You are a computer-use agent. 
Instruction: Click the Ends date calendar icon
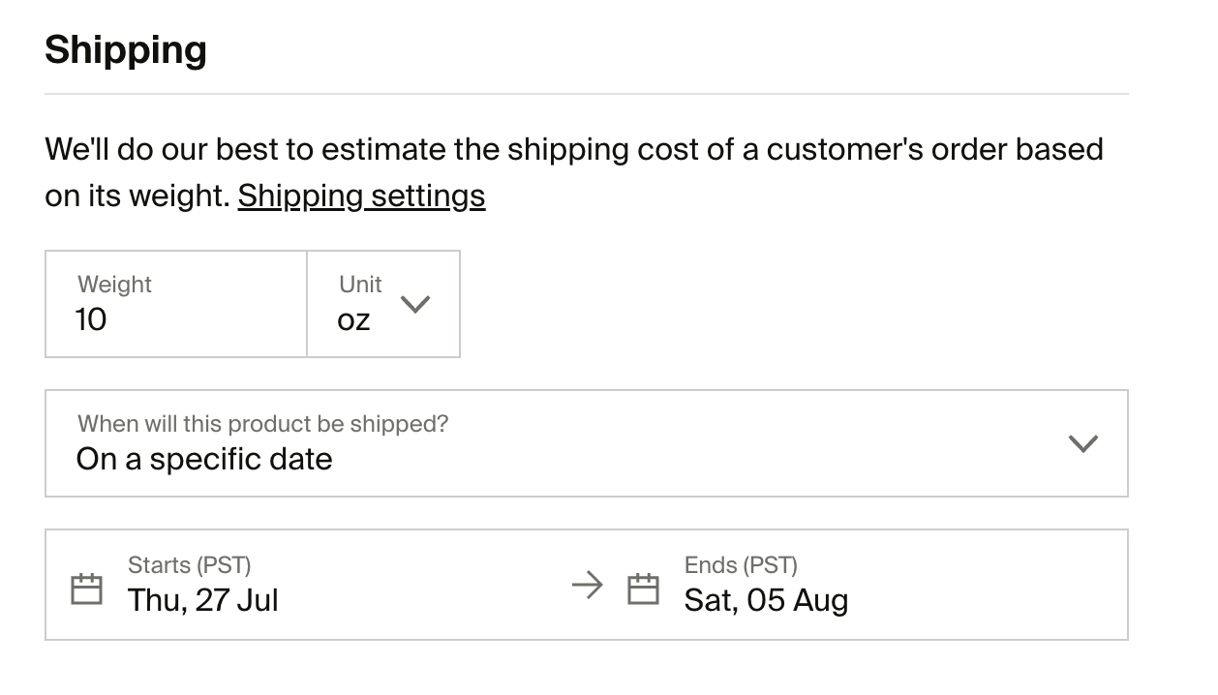pos(643,589)
